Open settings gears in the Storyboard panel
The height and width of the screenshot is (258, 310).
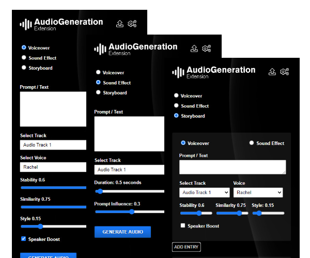pos(285,72)
